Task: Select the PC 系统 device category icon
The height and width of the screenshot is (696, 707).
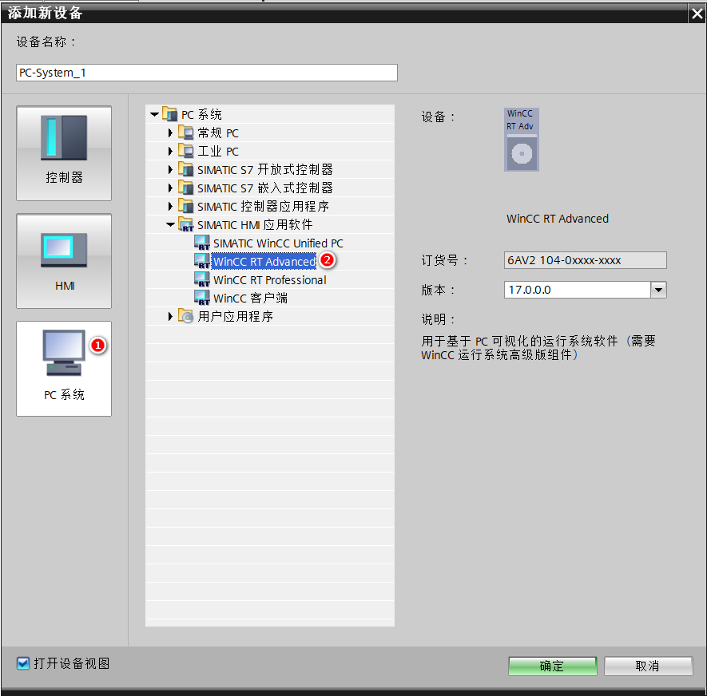Action: pyautogui.click(x=64, y=368)
